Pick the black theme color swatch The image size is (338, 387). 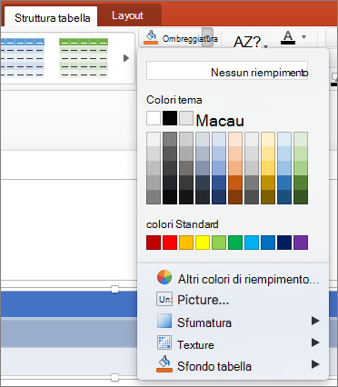point(170,118)
